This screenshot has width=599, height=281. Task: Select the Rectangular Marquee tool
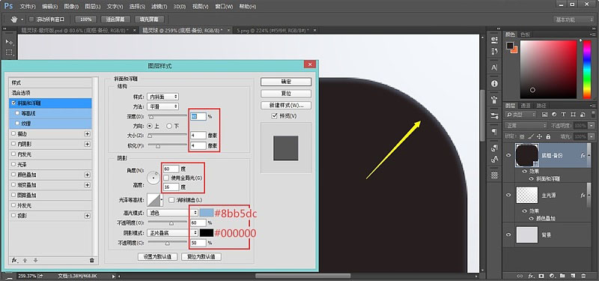[9, 52]
